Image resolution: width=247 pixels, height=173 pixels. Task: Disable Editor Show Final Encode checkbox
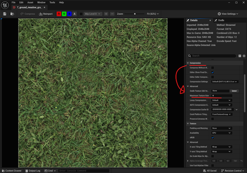click(x=212, y=72)
